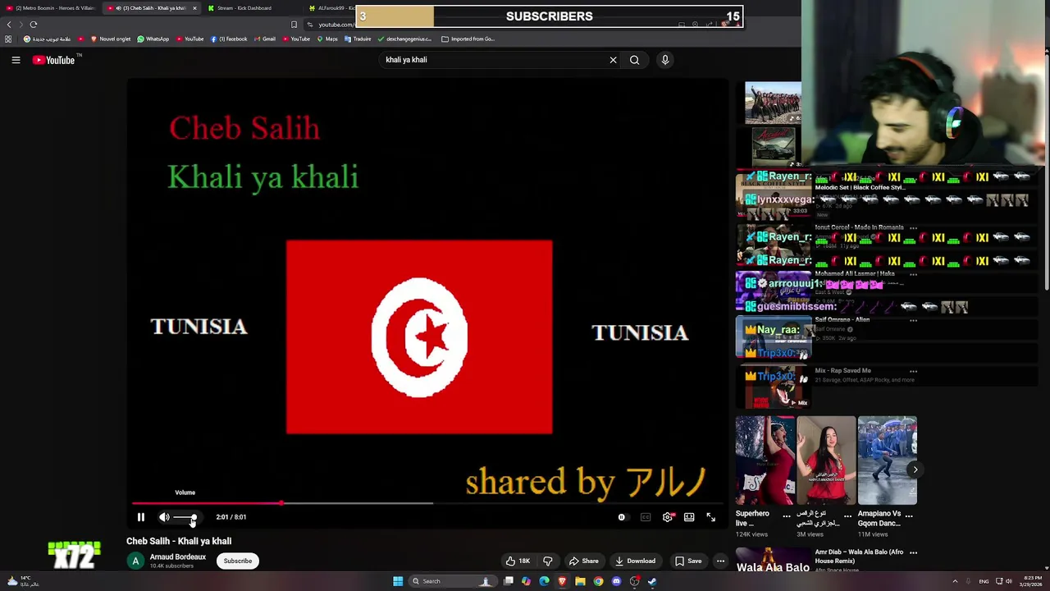Image resolution: width=1050 pixels, height=591 pixels.
Task: Open the Nouvel onglet bookmark
Action: click(x=111, y=39)
